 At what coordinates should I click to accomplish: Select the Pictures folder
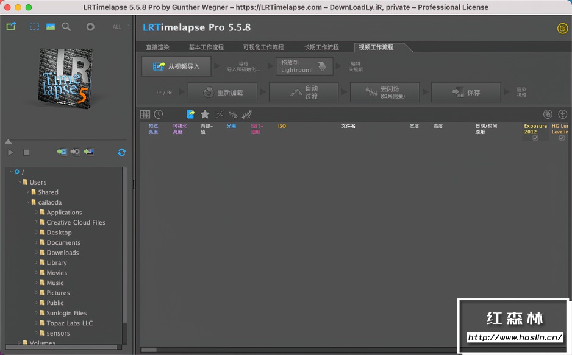(58, 293)
